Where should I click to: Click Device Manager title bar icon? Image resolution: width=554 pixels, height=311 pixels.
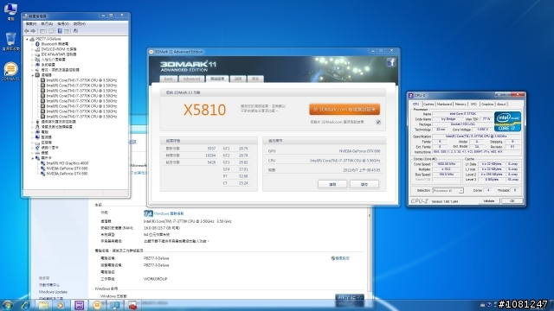pyautogui.click(x=25, y=16)
